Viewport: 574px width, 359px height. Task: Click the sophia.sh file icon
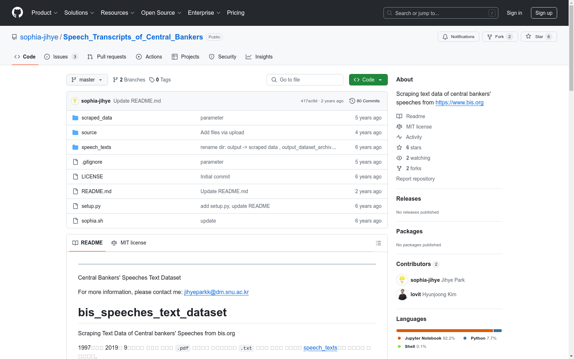(x=75, y=221)
